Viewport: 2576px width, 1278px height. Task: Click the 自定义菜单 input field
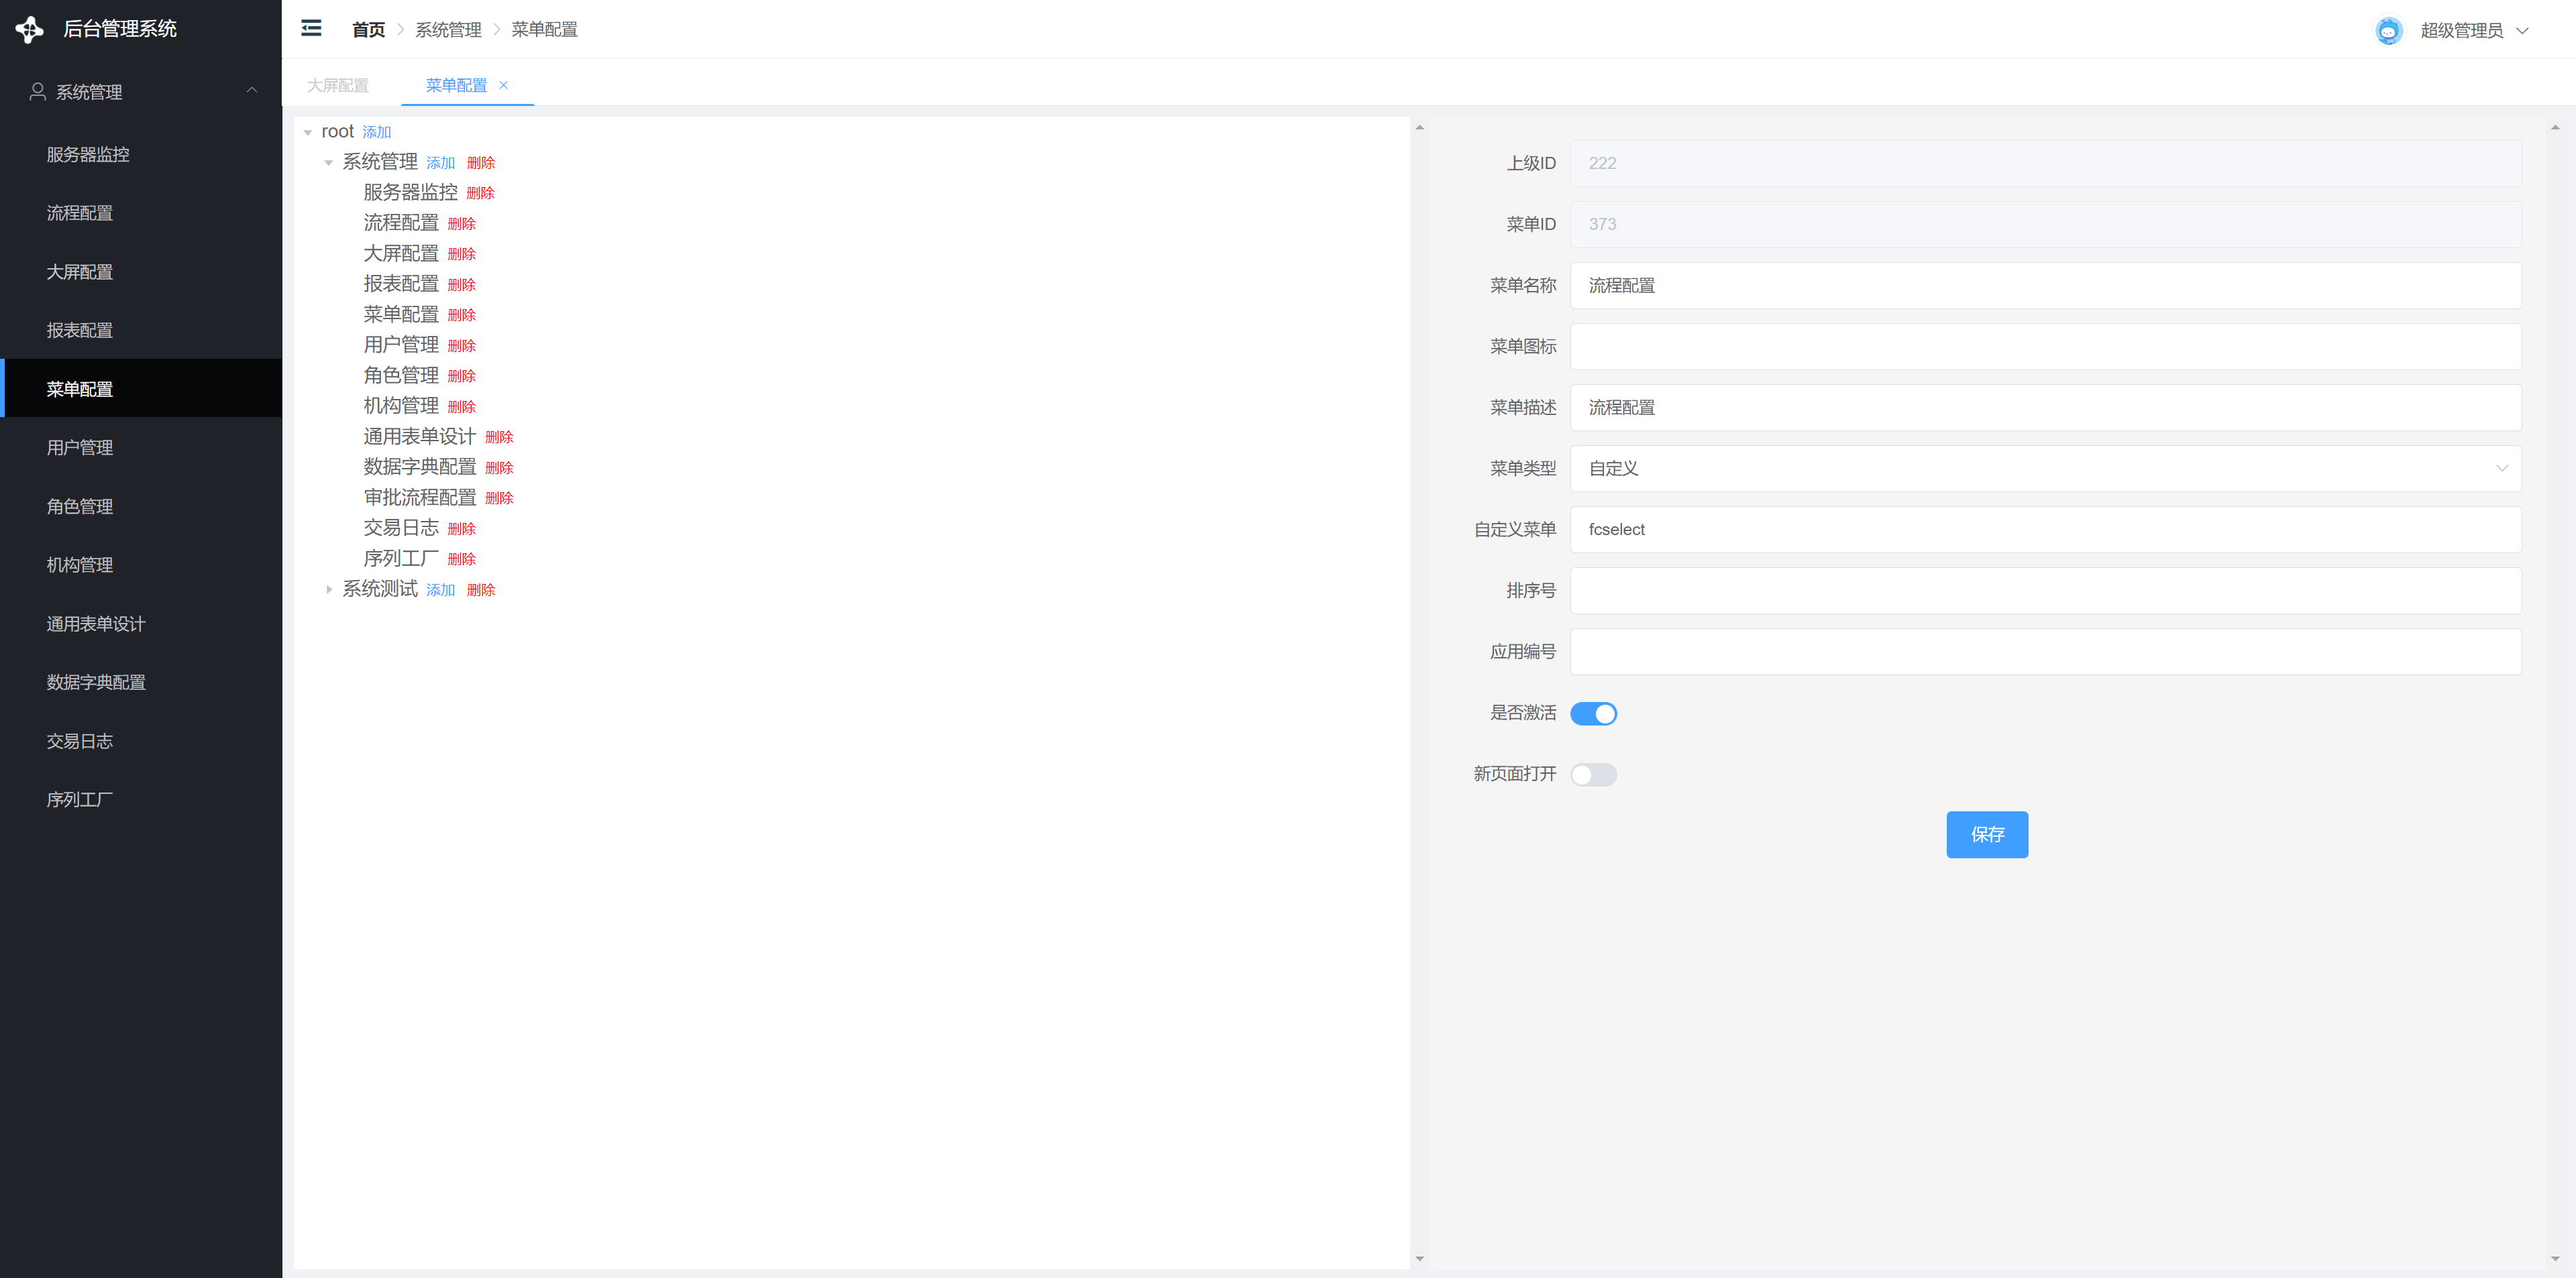2045,530
